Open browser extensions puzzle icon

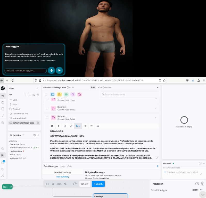click(x=198, y=80)
